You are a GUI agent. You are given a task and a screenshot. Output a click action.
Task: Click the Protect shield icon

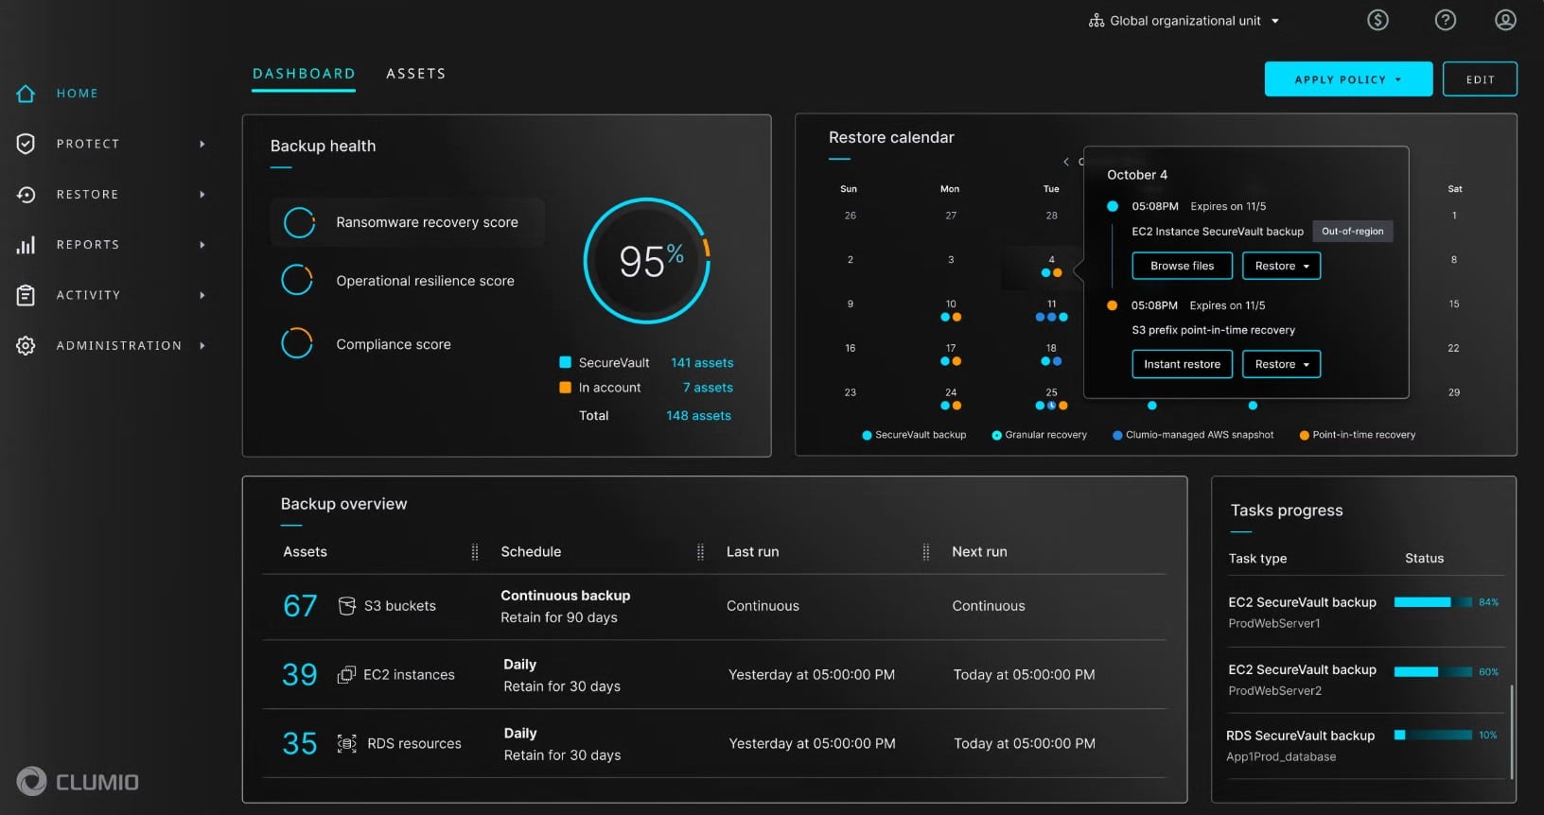[x=26, y=144]
